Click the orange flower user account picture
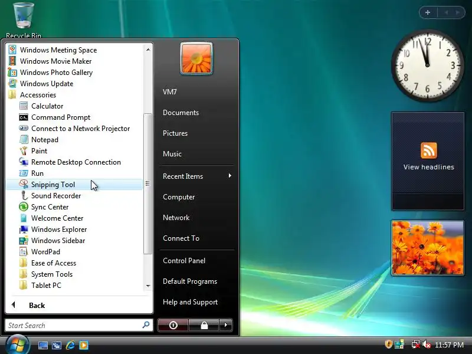472x354 pixels. coord(196,58)
